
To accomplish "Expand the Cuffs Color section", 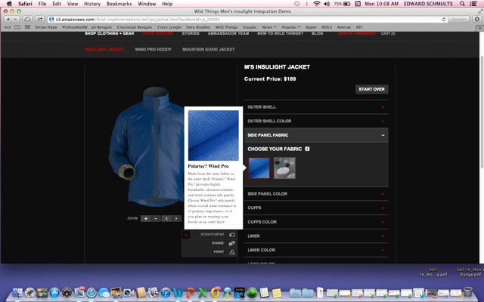I will point(316,222).
